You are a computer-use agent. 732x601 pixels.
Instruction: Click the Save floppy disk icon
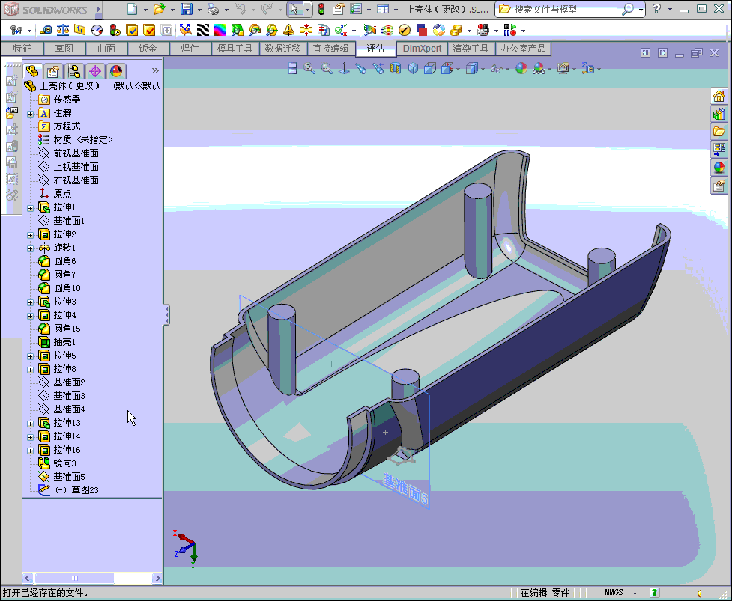point(187,9)
